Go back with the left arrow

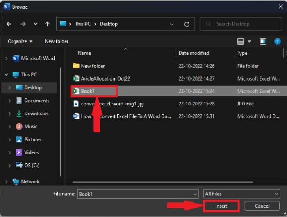pyautogui.click(x=9, y=24)
